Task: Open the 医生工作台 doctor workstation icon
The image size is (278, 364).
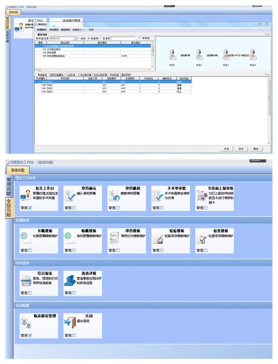Action: (x=26, y=195)
